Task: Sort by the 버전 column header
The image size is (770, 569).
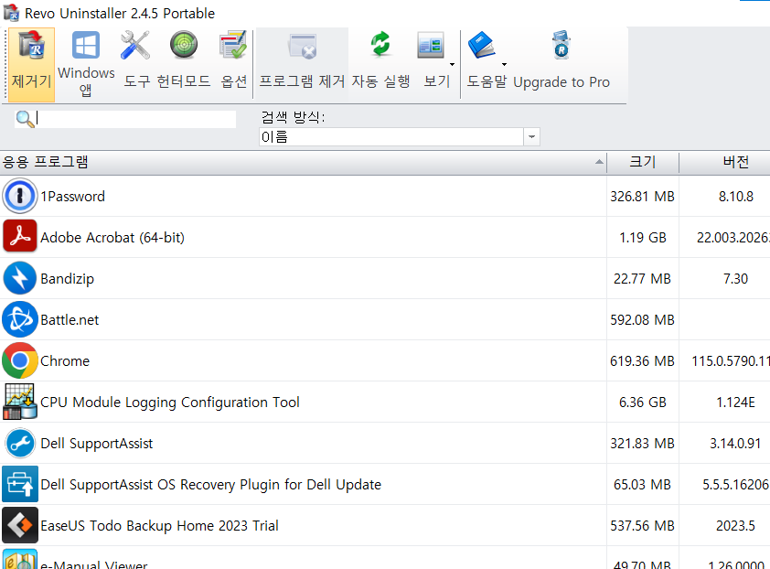Action: tap(725, 162)
